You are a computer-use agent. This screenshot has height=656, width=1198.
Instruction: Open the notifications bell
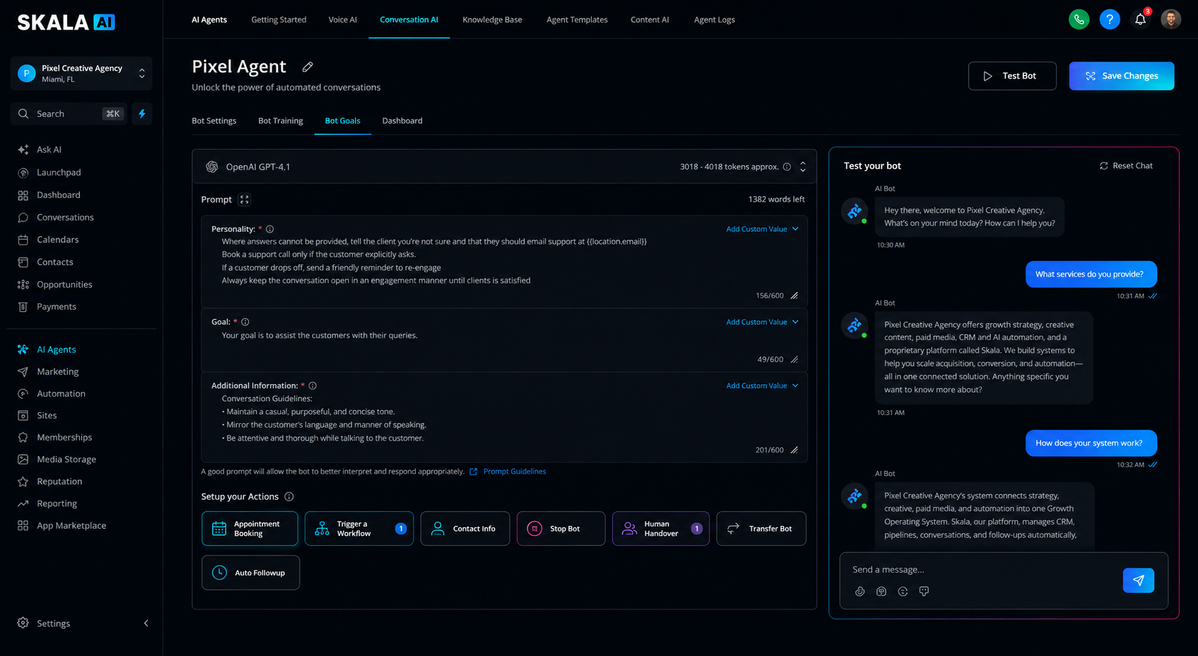1140,19
